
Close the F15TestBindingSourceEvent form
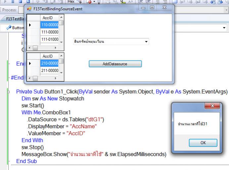pos(164,8)
